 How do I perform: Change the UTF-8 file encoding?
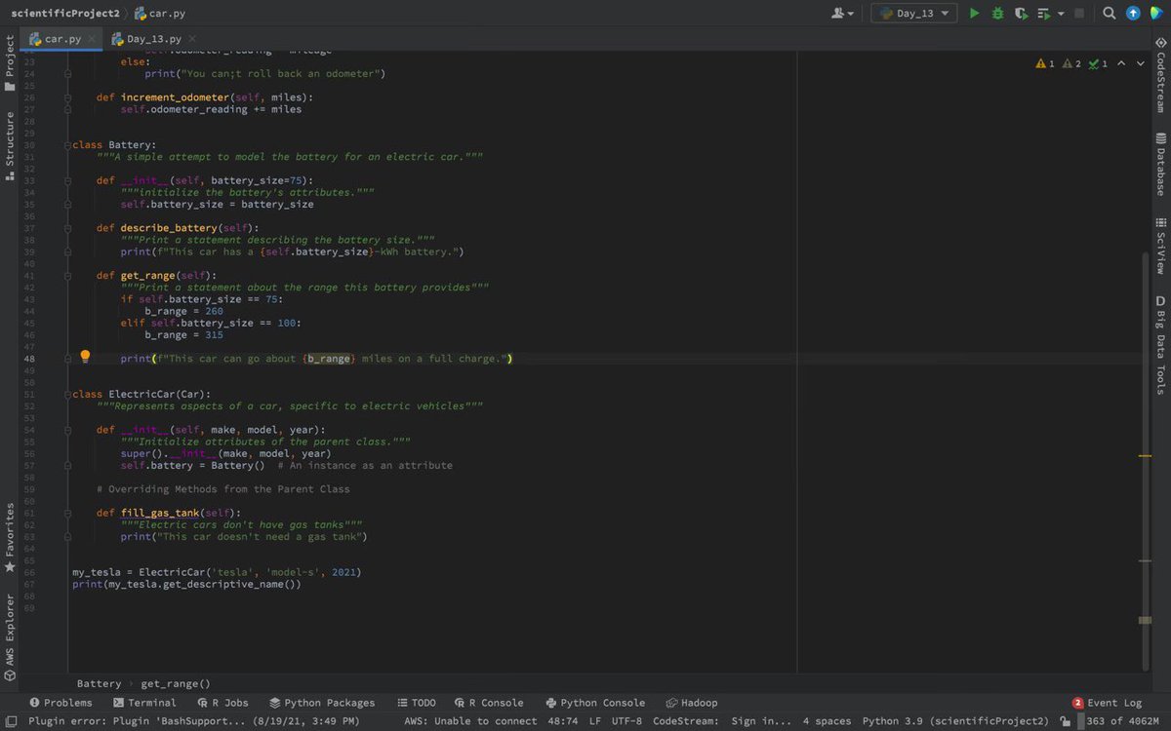tap(626, 721)
